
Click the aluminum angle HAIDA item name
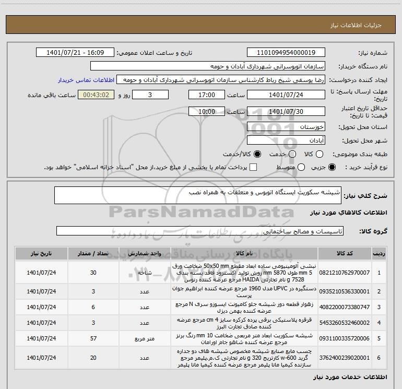pyautogui.click(x=244, y=273)
